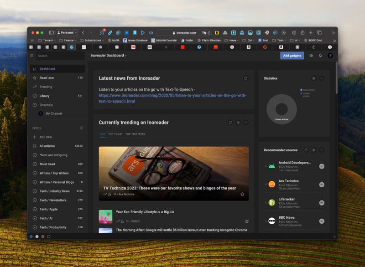This screenshot has height=267, width=365.
Task: Open settings for Currently trending gadget
Action: point(238,123)
